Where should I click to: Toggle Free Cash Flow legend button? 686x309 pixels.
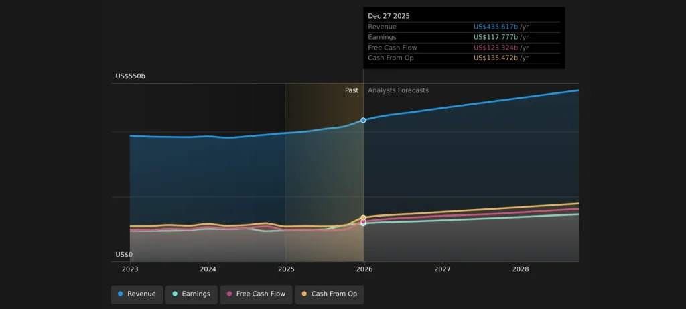coord(257,294)
